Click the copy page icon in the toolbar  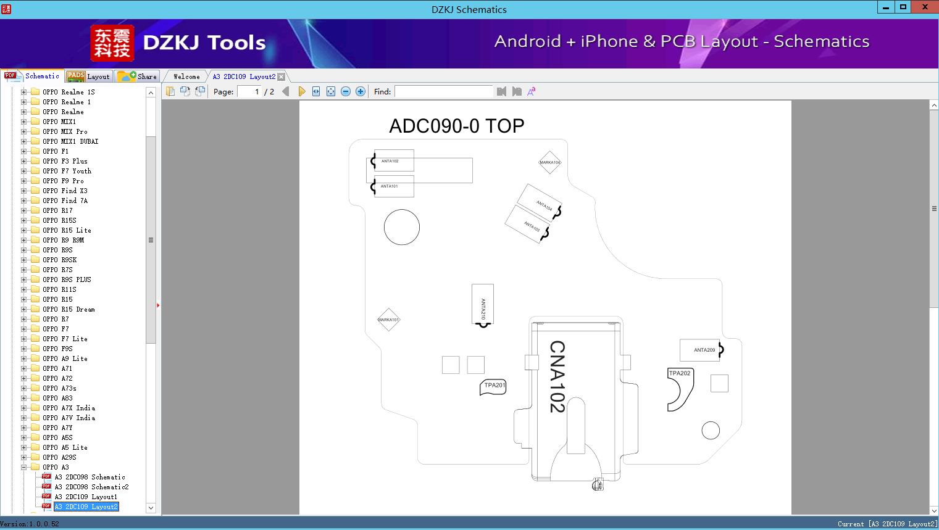[170, 91]
